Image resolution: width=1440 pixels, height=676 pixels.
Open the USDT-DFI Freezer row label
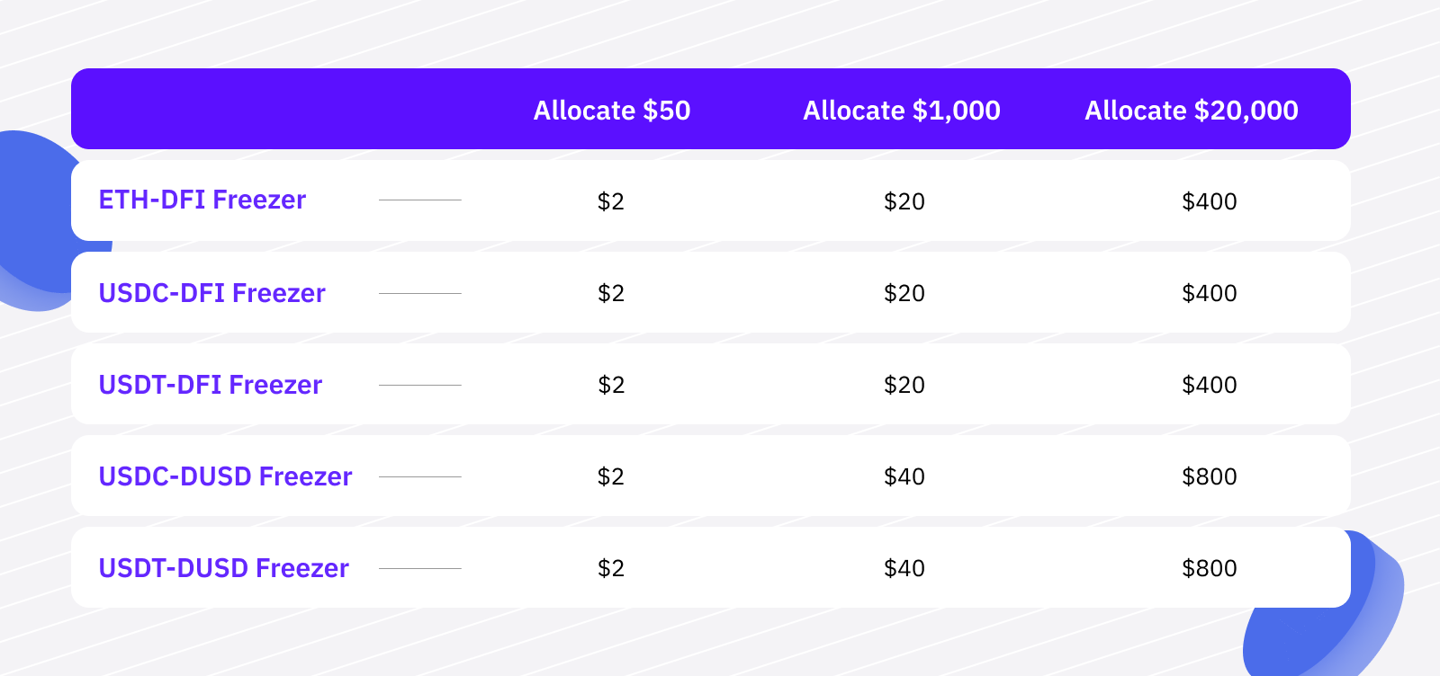click(x=211, y=385)
